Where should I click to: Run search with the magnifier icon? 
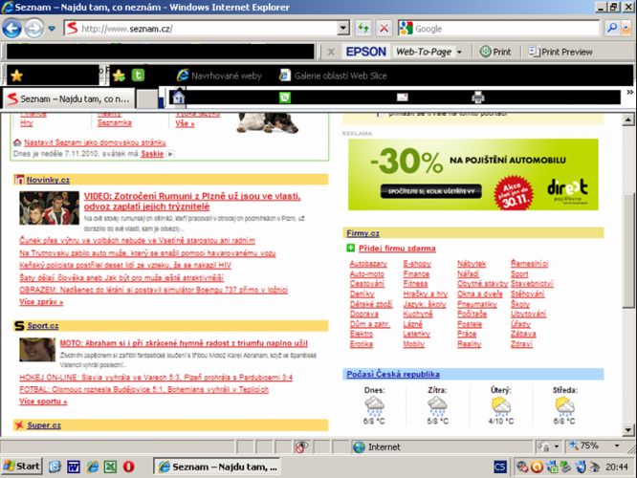[x=611, y=29]
